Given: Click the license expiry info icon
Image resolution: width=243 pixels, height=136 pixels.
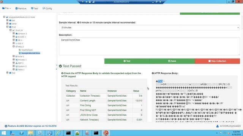Looking at the screenshot, I should pos(6,126).
